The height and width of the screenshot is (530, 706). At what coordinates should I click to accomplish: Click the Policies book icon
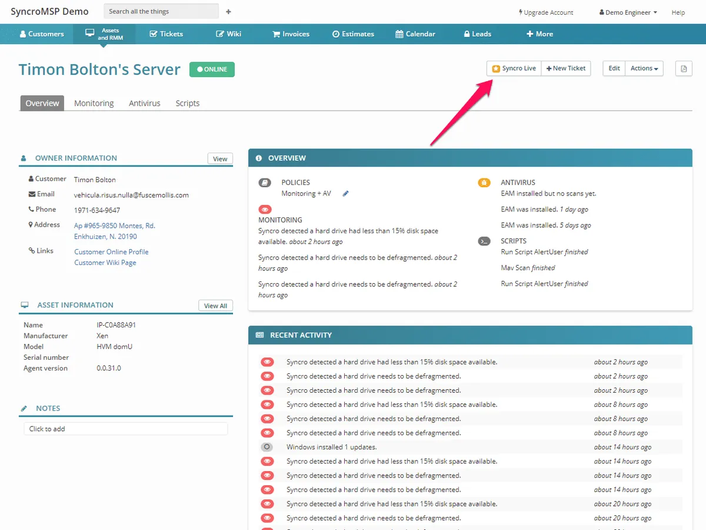tap(265, 183)
